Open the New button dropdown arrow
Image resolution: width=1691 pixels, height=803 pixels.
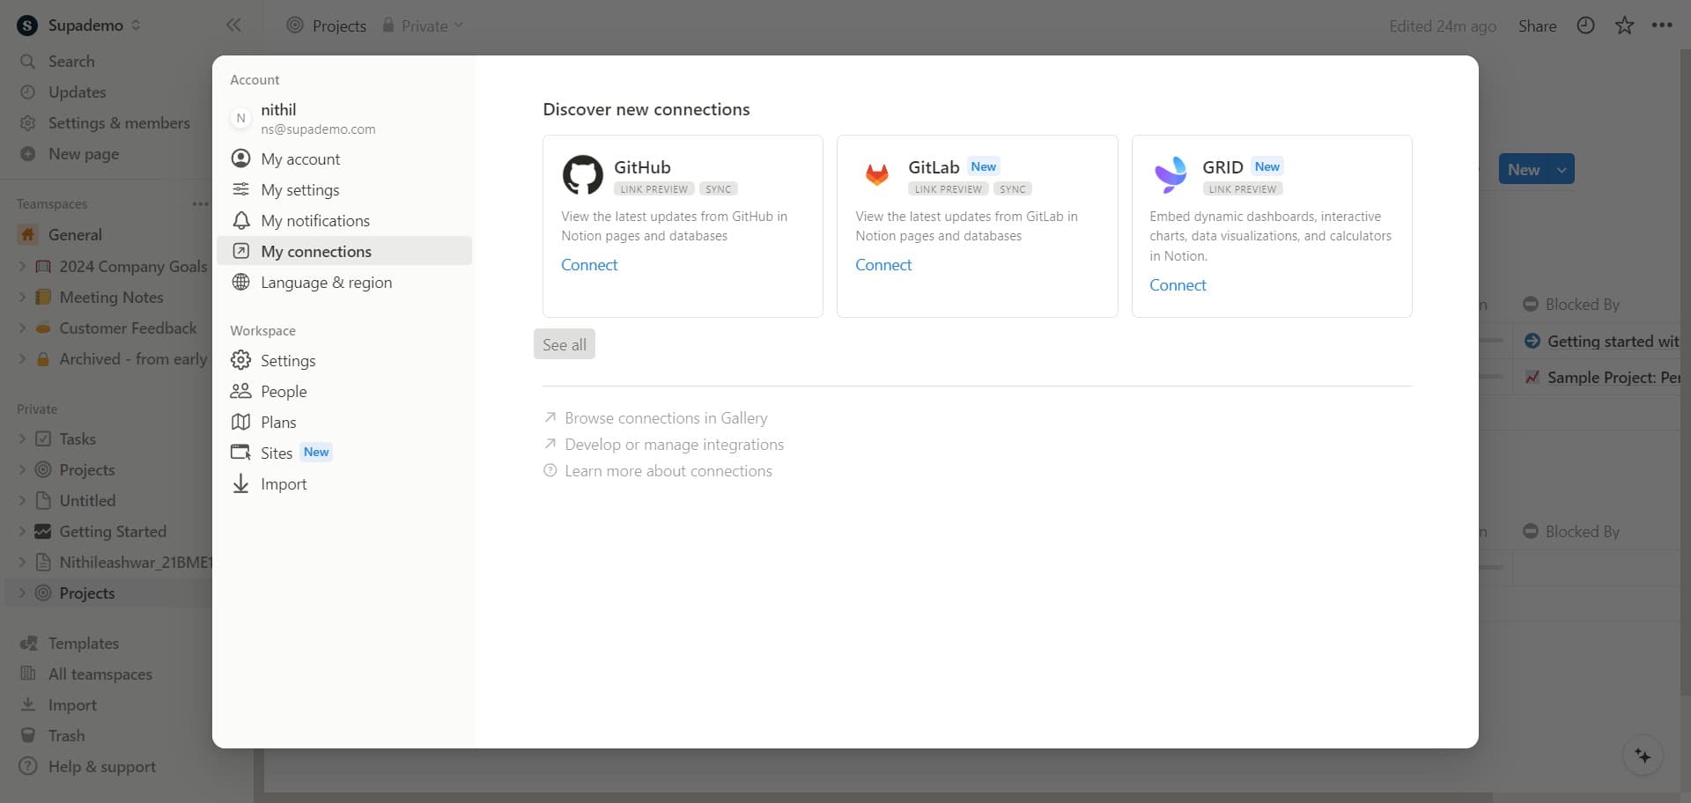click(x=1562, y=170)
